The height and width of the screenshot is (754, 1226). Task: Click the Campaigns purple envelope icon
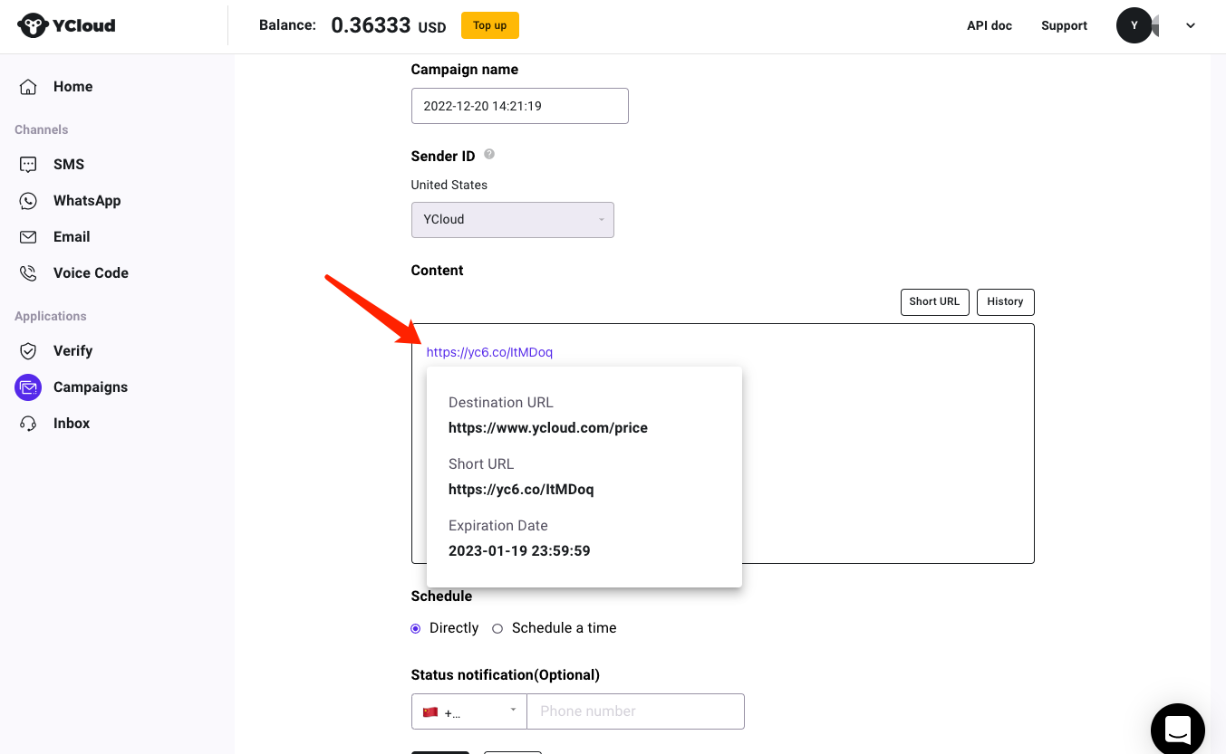click(x=28, y=387)
